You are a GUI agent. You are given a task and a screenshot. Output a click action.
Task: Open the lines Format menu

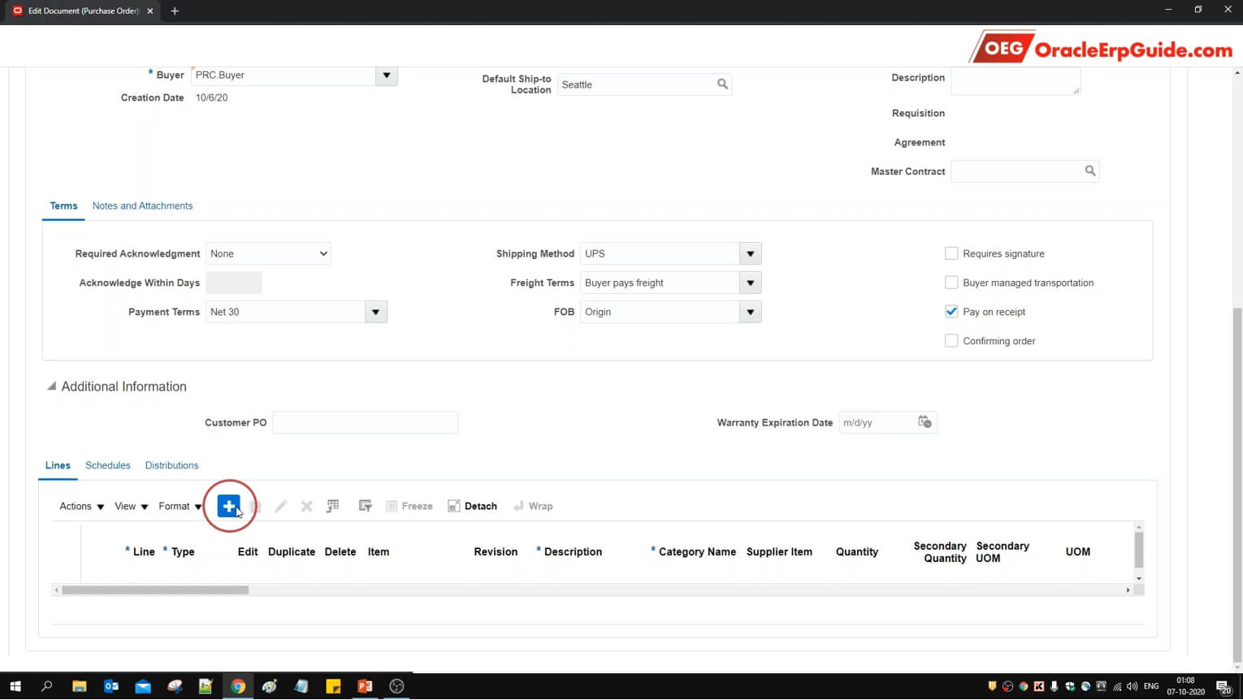tap(180, 506)
